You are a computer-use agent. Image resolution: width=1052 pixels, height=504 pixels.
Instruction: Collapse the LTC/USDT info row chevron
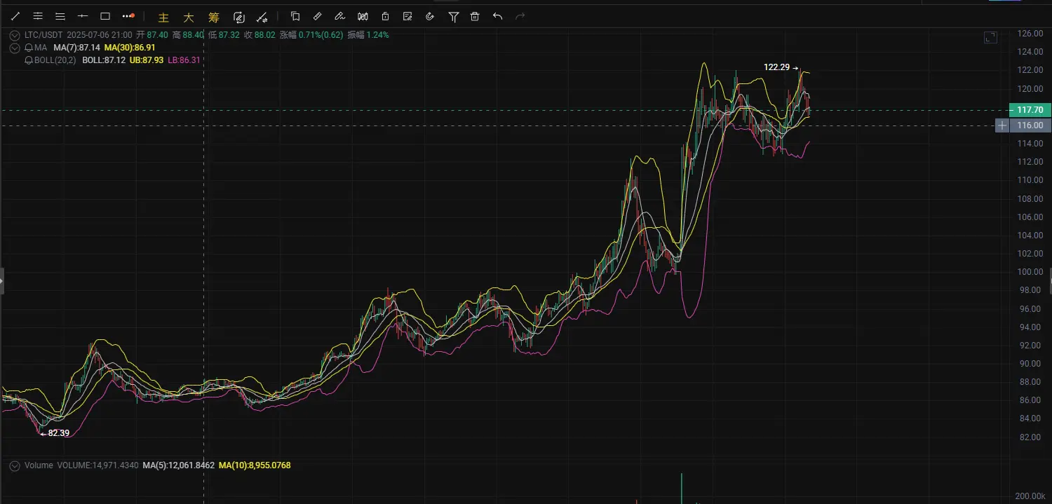pyautogui.click(x=15, y=35)
